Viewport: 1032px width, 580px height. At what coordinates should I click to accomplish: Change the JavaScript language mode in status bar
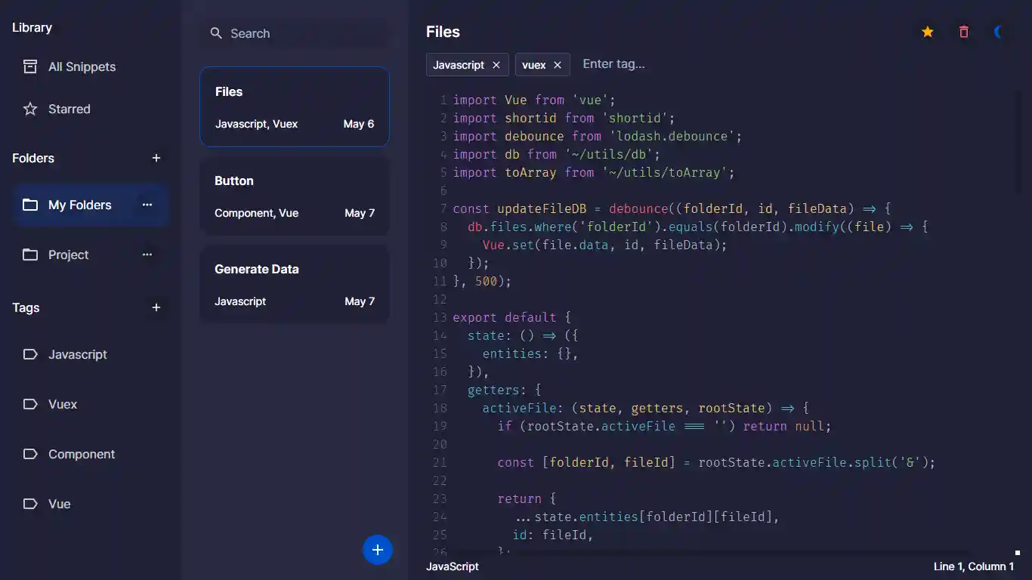click(452, 566)
